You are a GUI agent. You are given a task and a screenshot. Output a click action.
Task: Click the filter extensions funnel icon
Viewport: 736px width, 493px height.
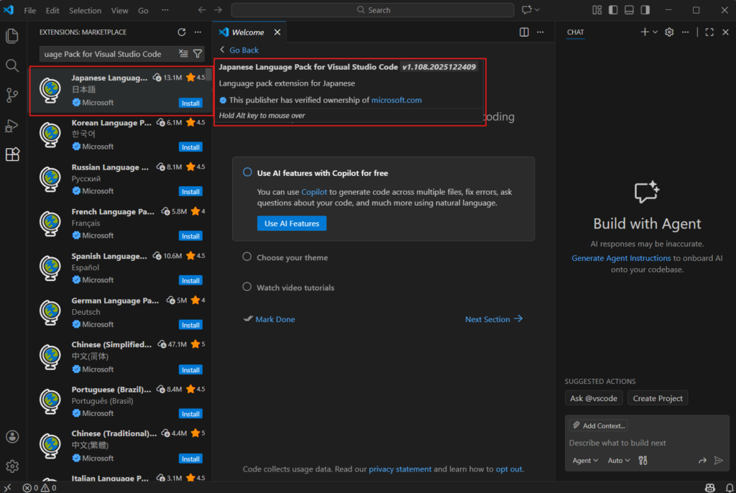[198, 54]
